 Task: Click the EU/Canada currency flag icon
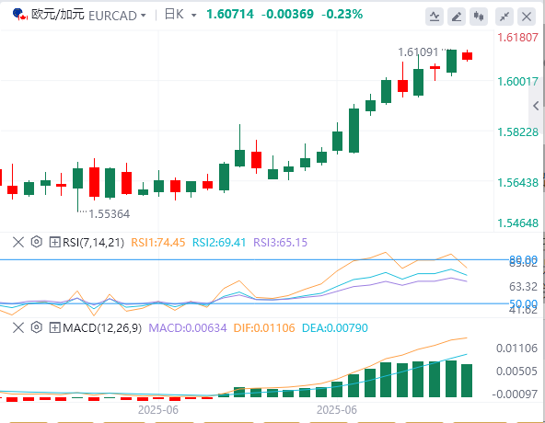click(20, 15)
